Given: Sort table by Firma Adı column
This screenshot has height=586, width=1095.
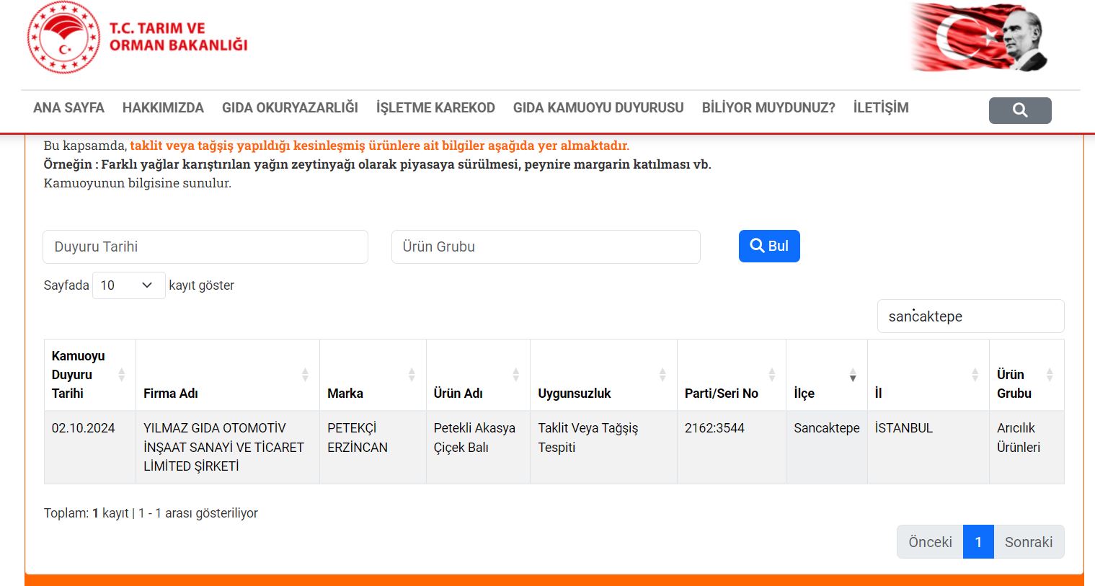Looking at the screenshot, I should [x=226, y=375].
